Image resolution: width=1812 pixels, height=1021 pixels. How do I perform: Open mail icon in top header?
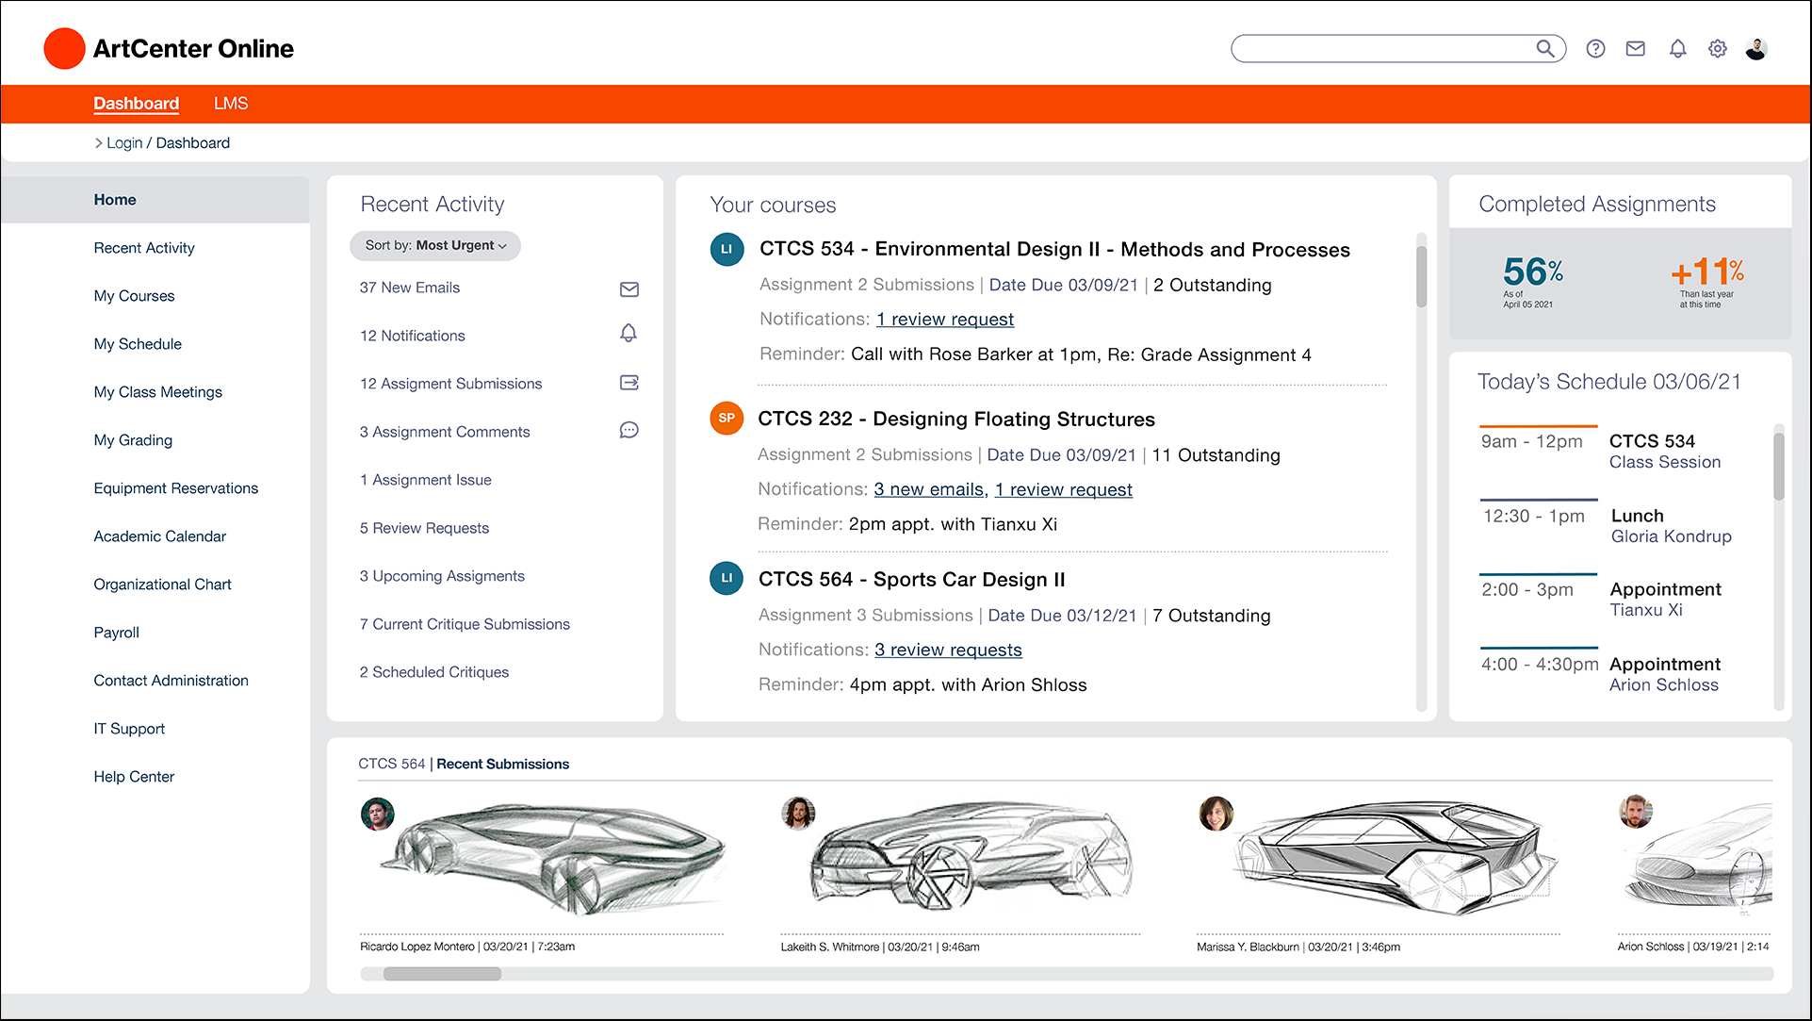(x=1636, y=49)
